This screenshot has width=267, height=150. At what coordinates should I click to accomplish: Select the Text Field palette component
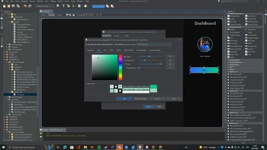[x=232, y=41]
